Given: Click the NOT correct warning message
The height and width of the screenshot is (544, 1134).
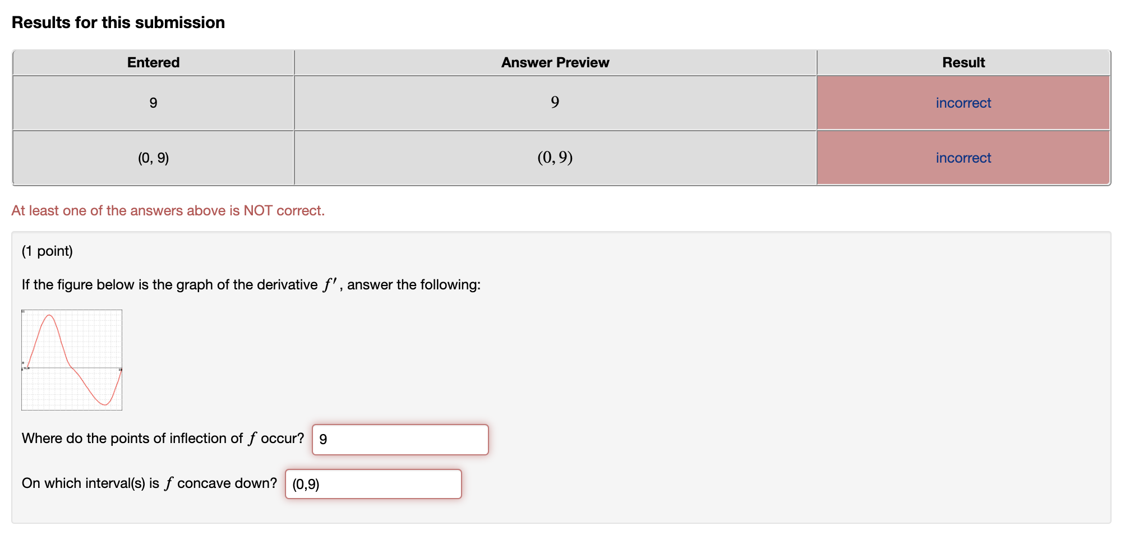Looking at the screenshot, I should click(x=168, y=210).
